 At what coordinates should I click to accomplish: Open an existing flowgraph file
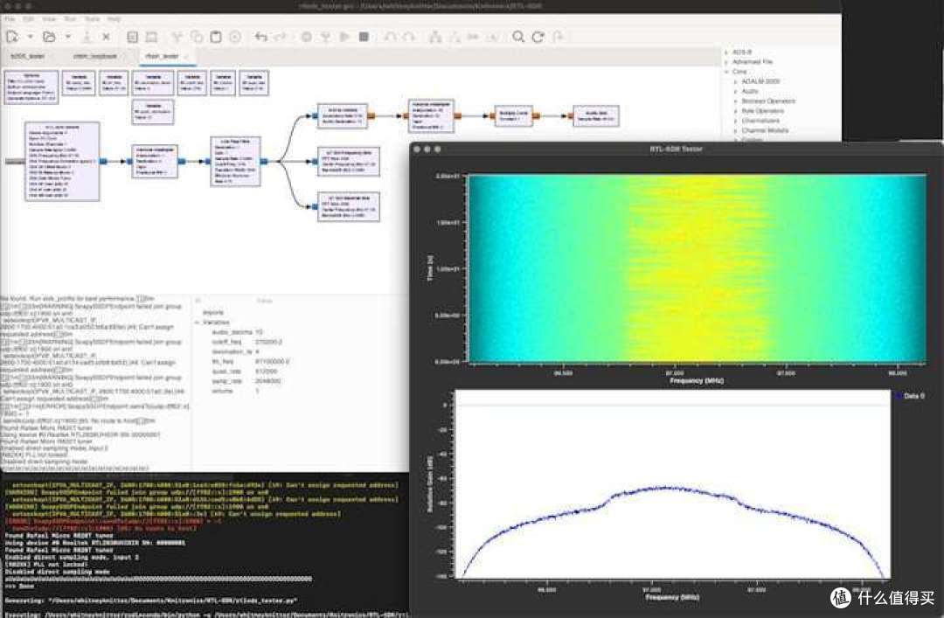click(48, 37)
